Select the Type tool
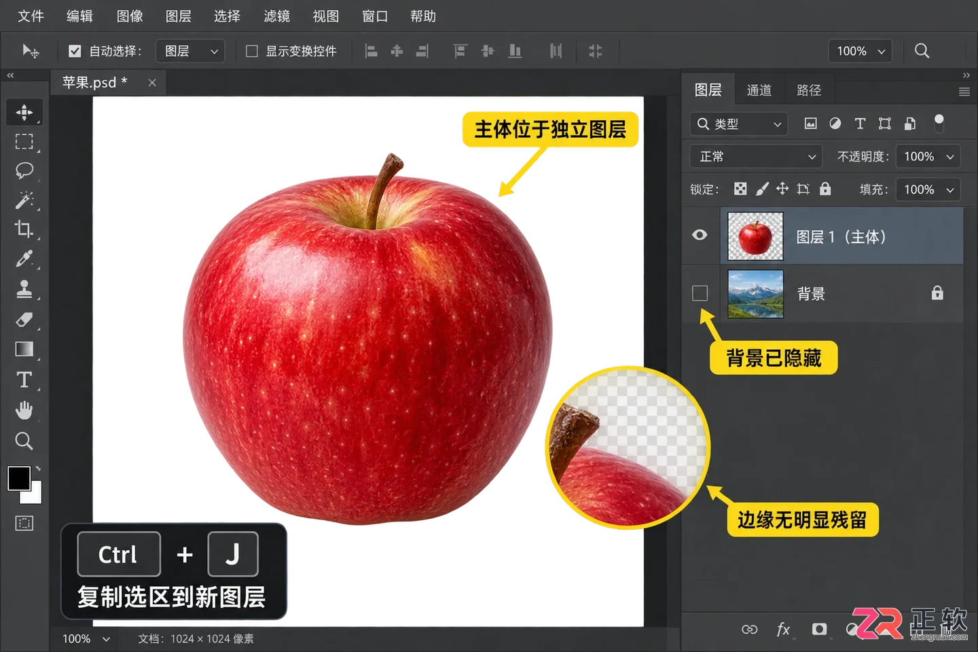Image resolution: width=978 pixels, height=652 pixels. tap(24, 380)
